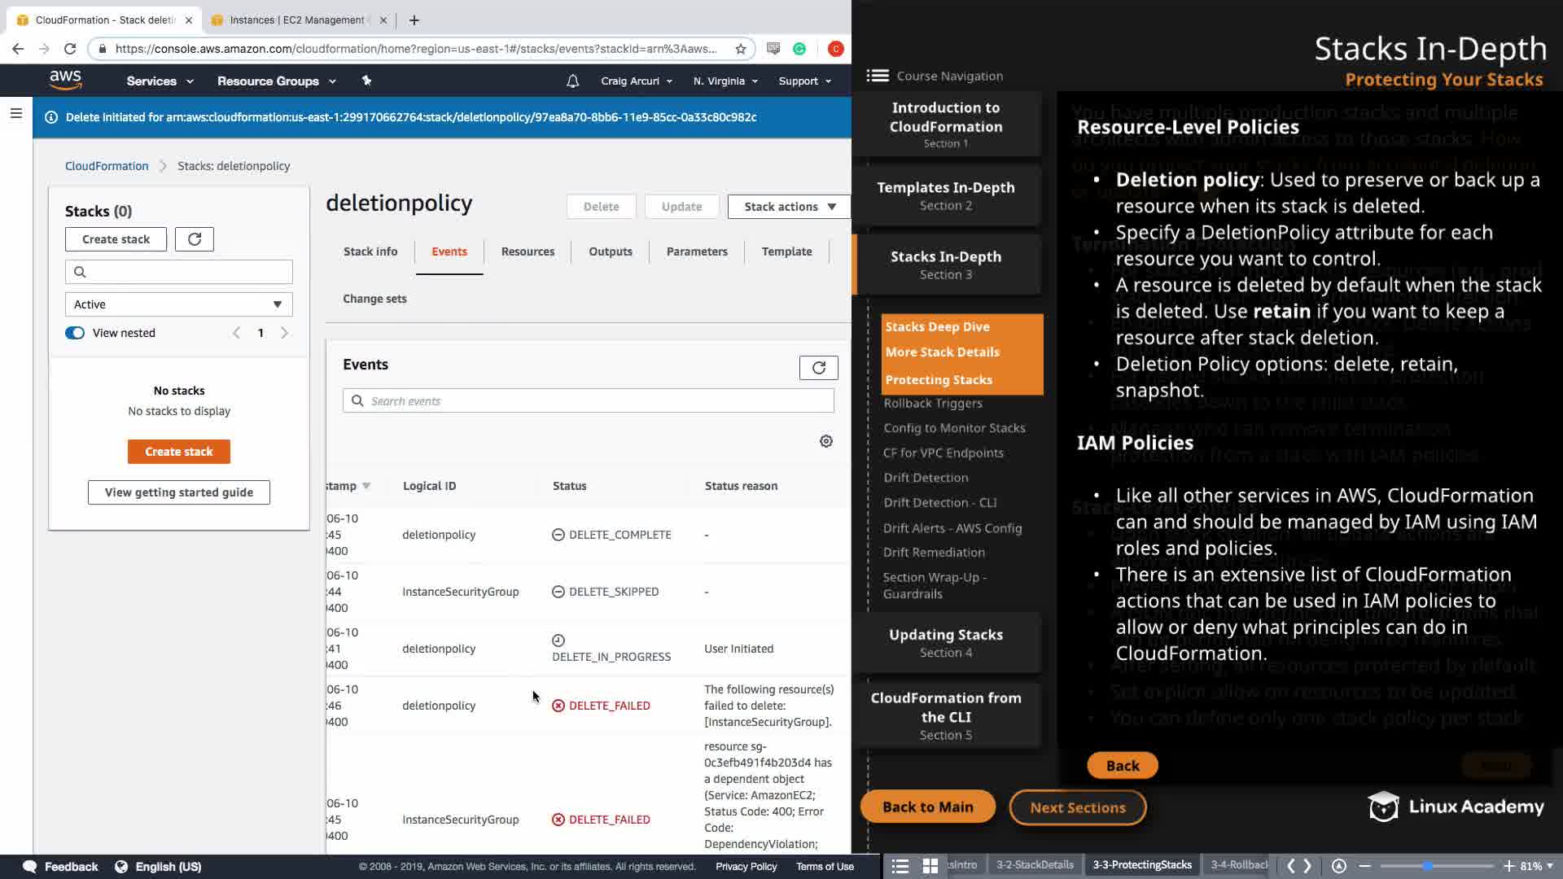Adjust the zoom slider in bottom bar

1428,866
